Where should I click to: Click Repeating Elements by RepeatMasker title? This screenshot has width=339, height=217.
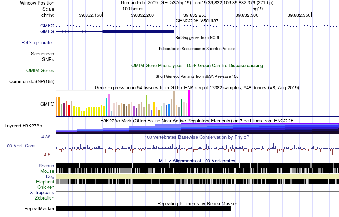point(197,203)
